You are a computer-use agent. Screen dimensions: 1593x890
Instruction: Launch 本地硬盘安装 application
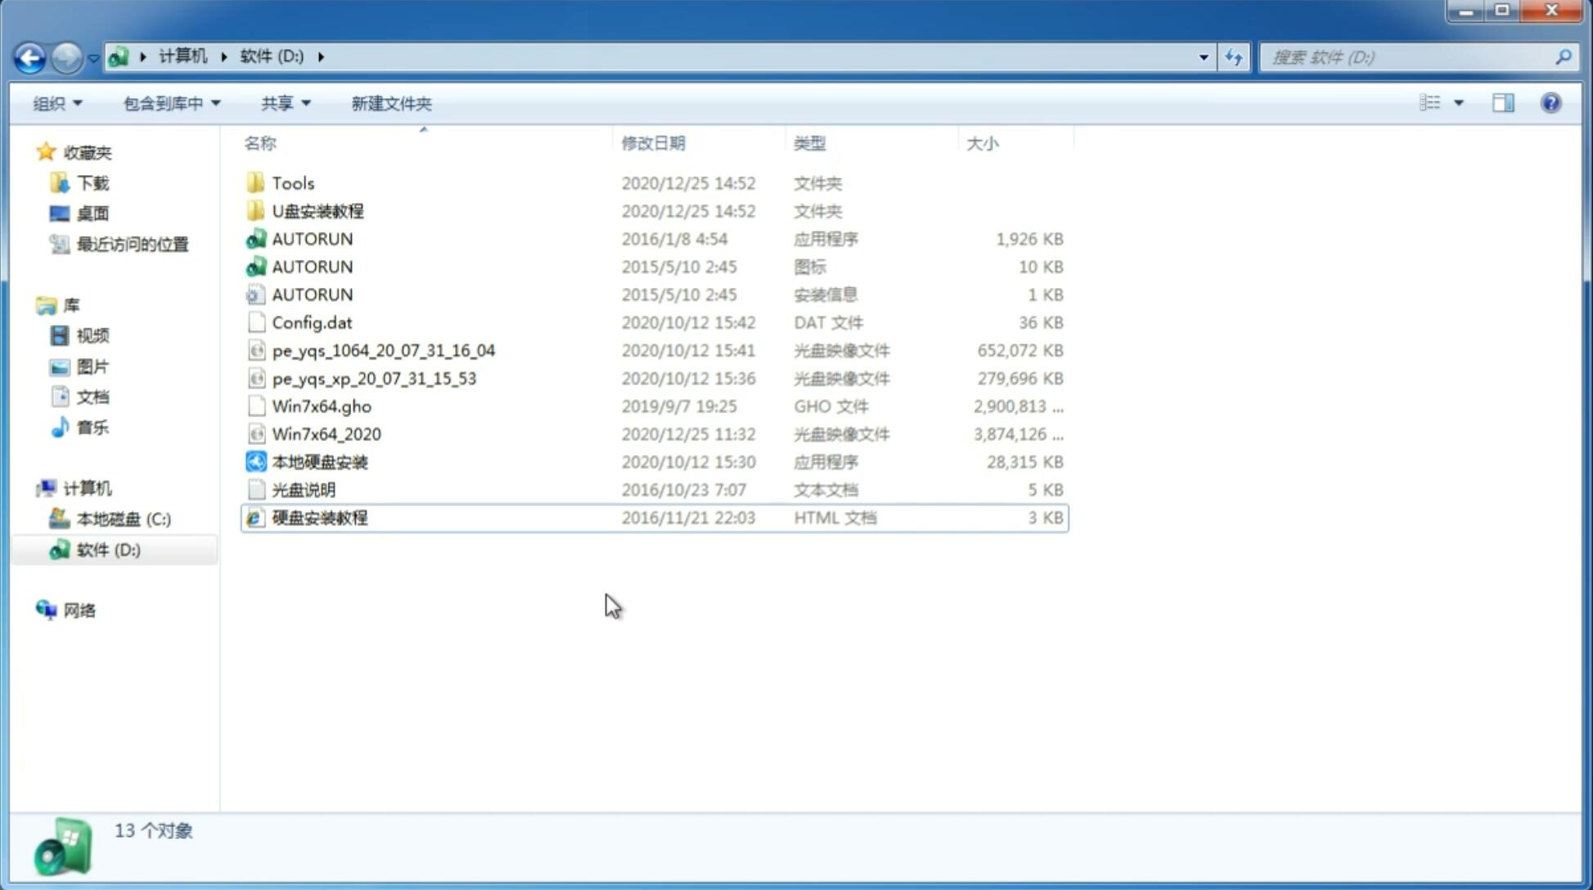(319, 461)
